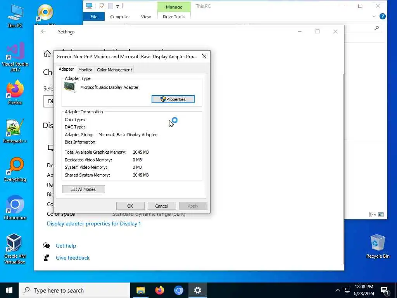
Task: Launch Everything search desktop shortcut
Action: (x=15, y=170)
